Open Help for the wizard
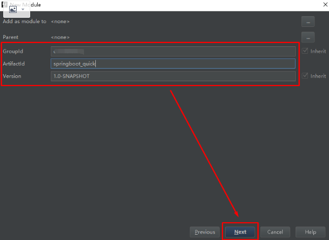The width and height of the screenshot is (329, 240). coord(310,232)
